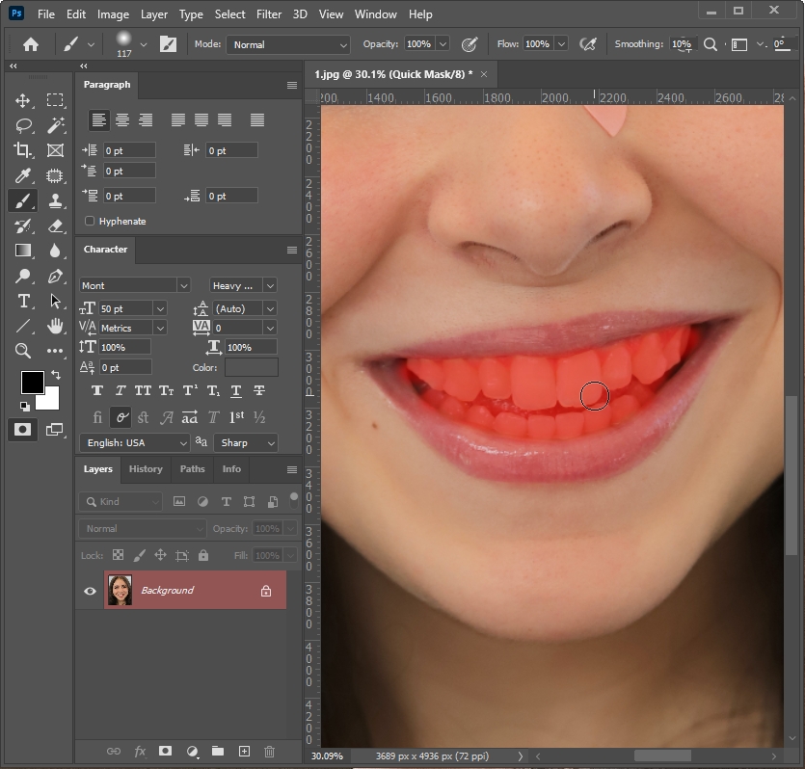Toggle Quick Mask mode button
Viewport: 805px width, 769px height.
point(22,430)
